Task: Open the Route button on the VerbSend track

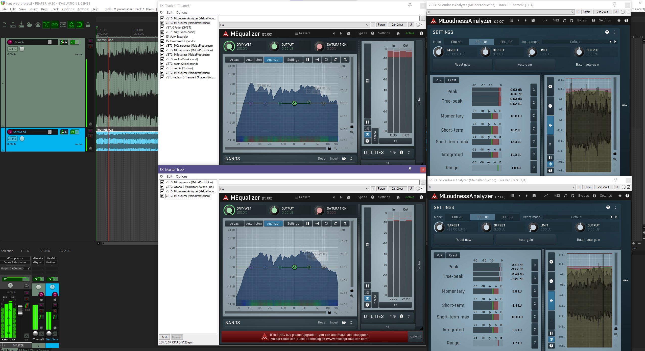Action: [64, 132]
